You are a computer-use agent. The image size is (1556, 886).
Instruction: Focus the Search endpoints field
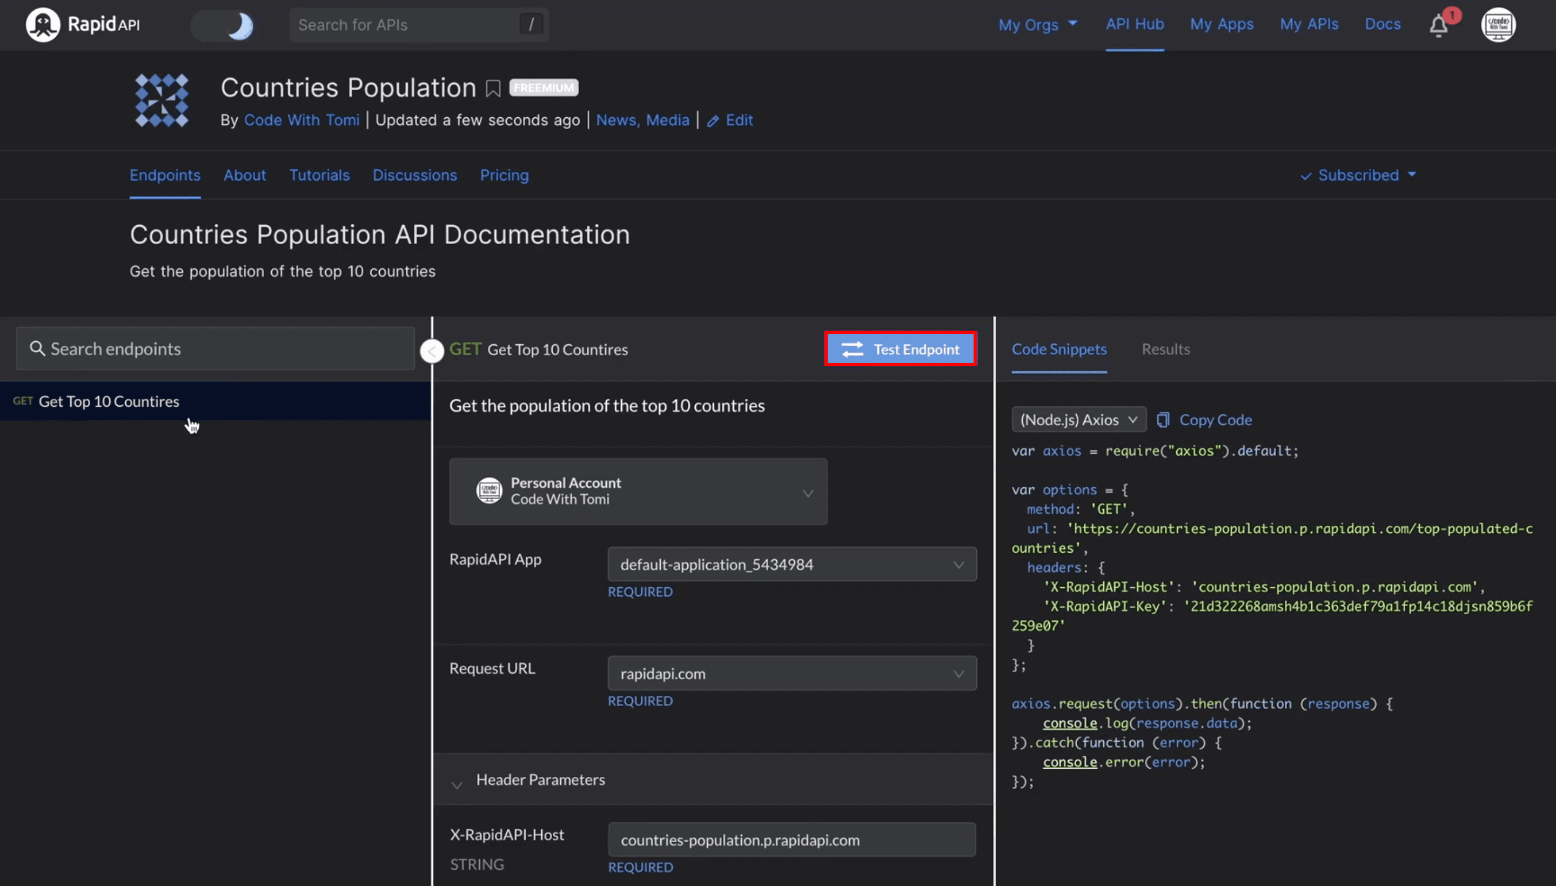pyautogui.click(x=216, y=348)
